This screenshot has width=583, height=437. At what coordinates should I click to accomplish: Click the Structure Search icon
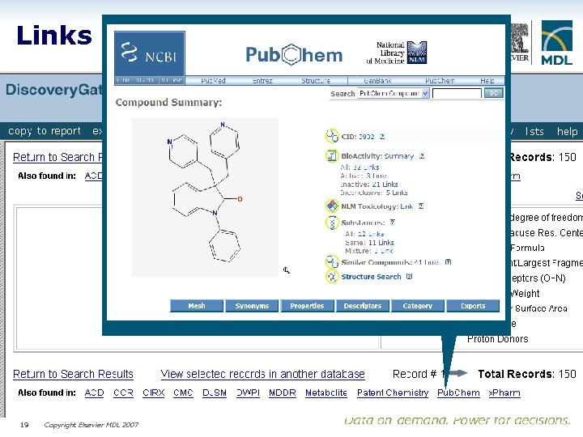click(332, 277)
